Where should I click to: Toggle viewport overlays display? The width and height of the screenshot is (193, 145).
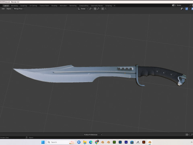click(192, 9)
